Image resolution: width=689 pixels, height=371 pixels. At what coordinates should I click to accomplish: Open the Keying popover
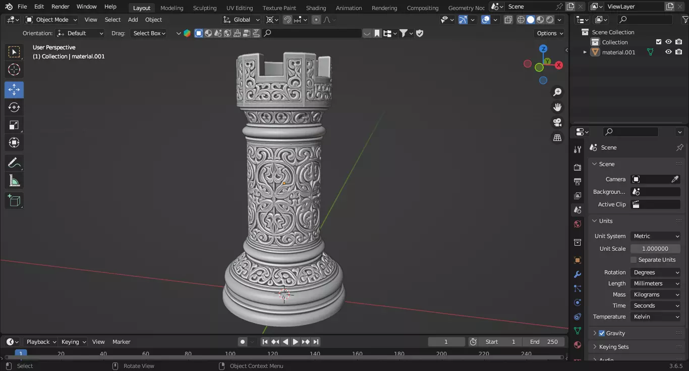point(74,342)
